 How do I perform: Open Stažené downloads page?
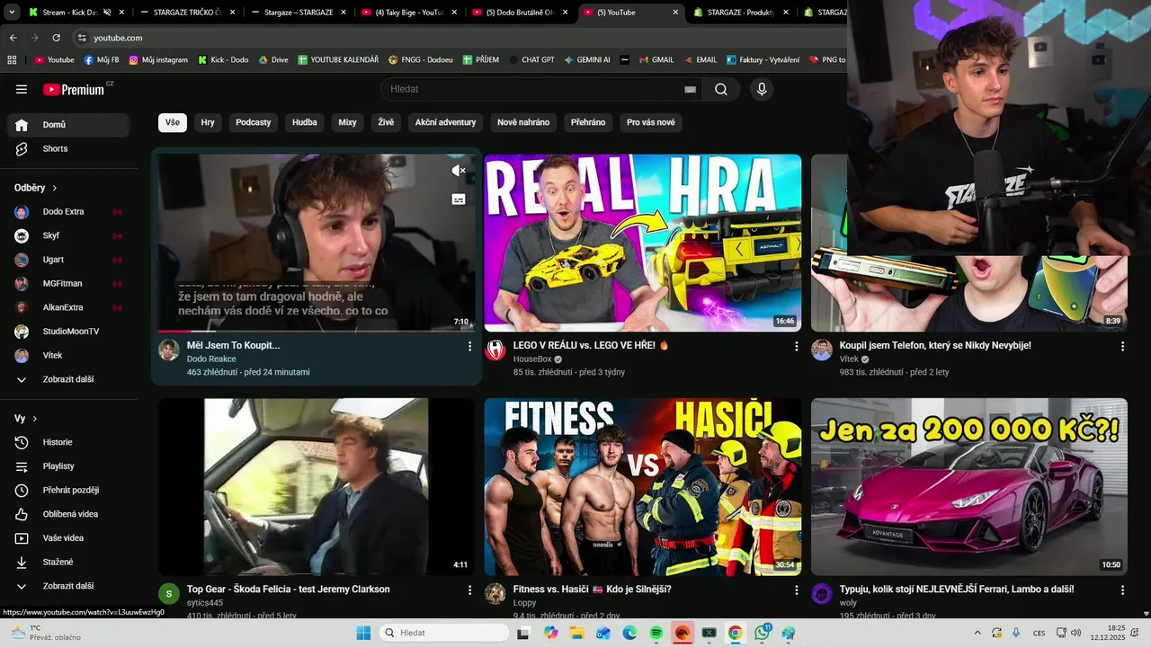point(68,562)
